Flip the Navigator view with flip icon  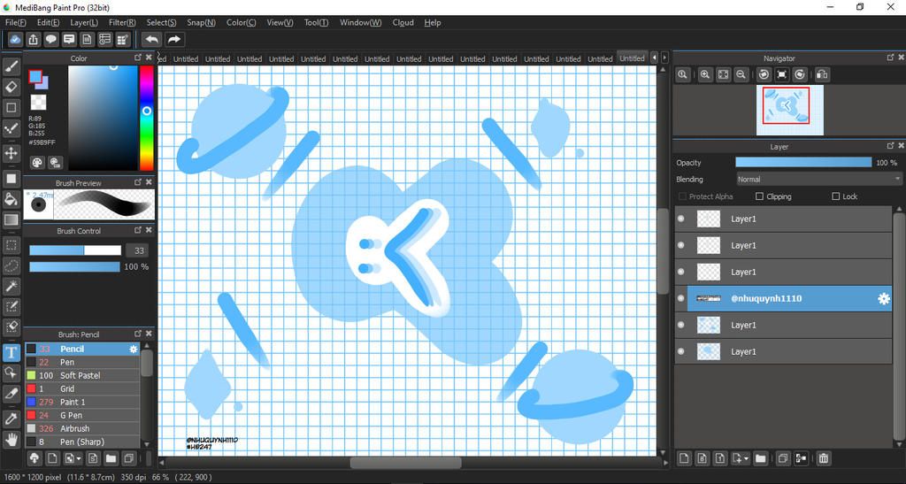point(822,74)
